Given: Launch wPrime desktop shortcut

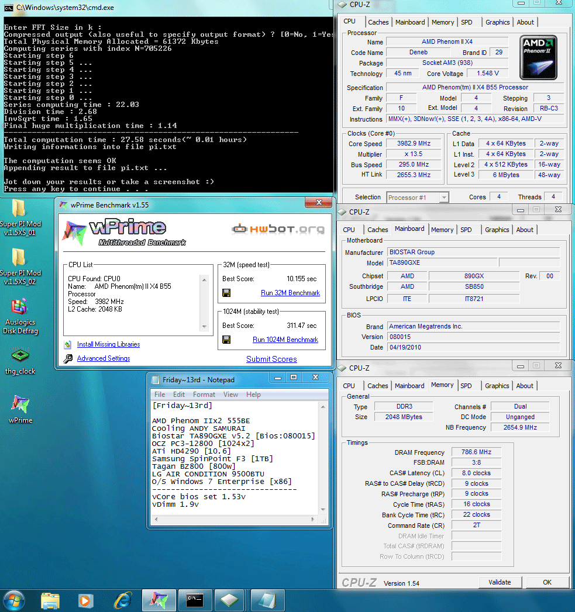Looking at the screenshot, I should 20,409.
